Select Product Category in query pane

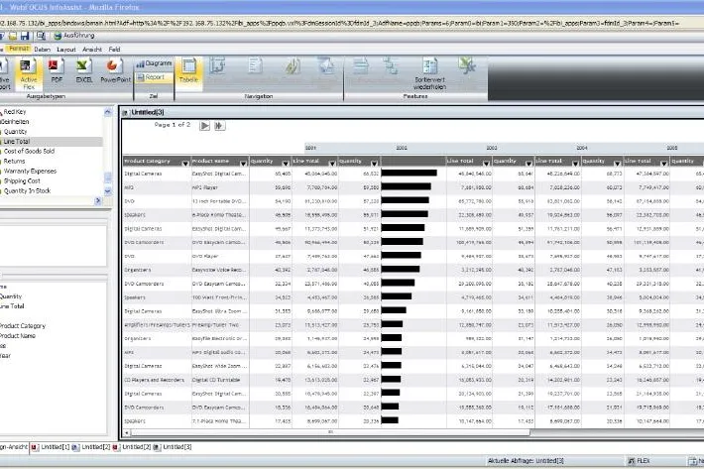(x=23, y=326)
